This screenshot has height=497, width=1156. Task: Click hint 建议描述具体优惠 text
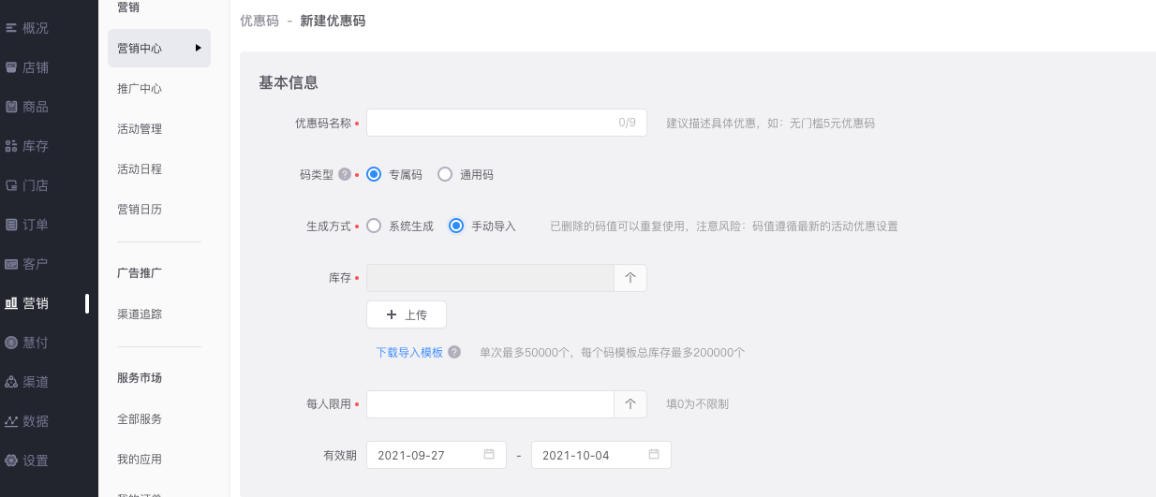pos(771,123)
